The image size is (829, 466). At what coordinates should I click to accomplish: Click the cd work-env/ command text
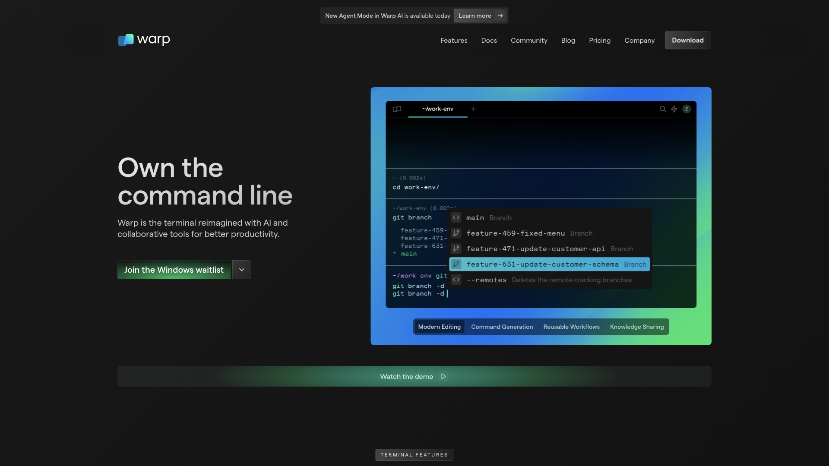pos(416,187)
